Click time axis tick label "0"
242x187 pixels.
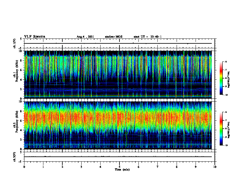24,167
